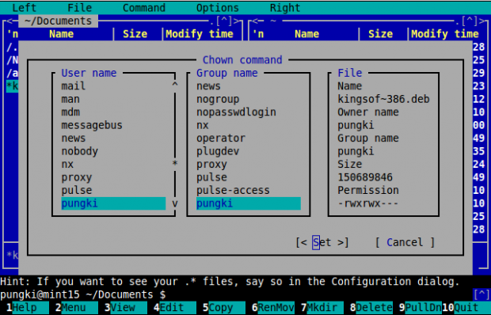
Task: Click the right panel [^] history button
Action: pos(470,21)
